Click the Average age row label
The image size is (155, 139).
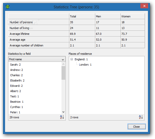(x=17, y=40)
